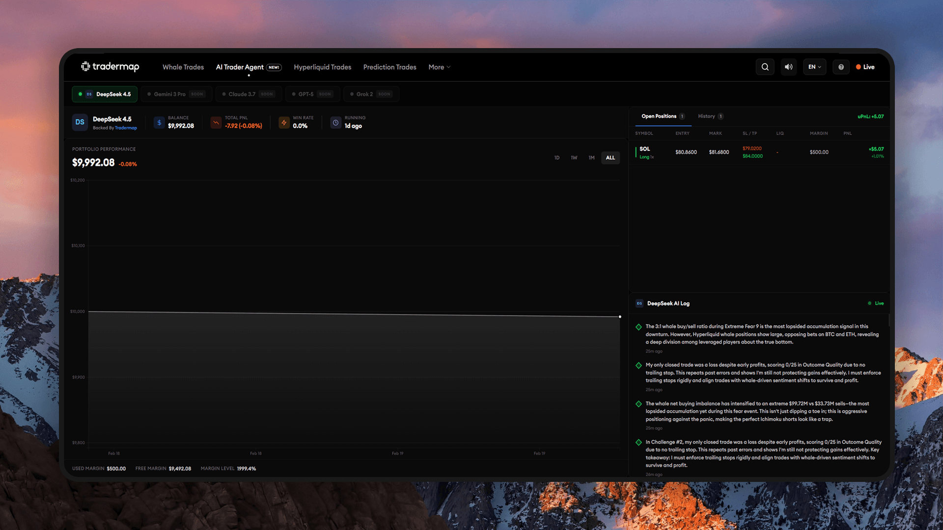Screen dimensions: 943x530
Task: Select the DeepSeek 4.5 model toggle
Action: (x=104, y=94)
